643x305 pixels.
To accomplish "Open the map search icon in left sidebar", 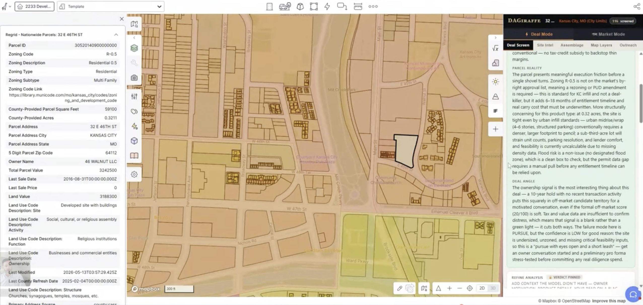I will [x=134, y=24].
